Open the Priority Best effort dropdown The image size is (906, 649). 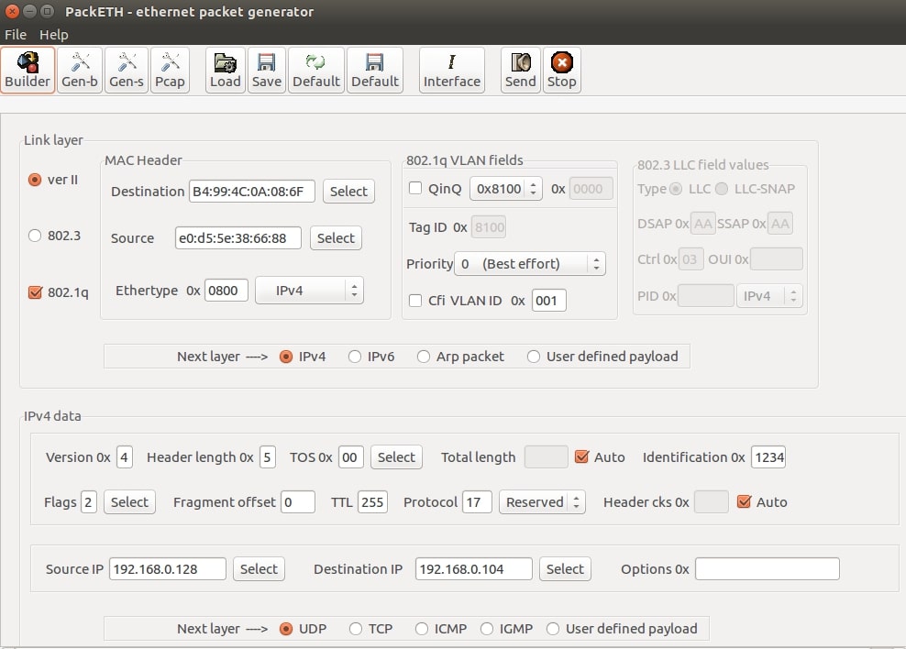point(530,264)
